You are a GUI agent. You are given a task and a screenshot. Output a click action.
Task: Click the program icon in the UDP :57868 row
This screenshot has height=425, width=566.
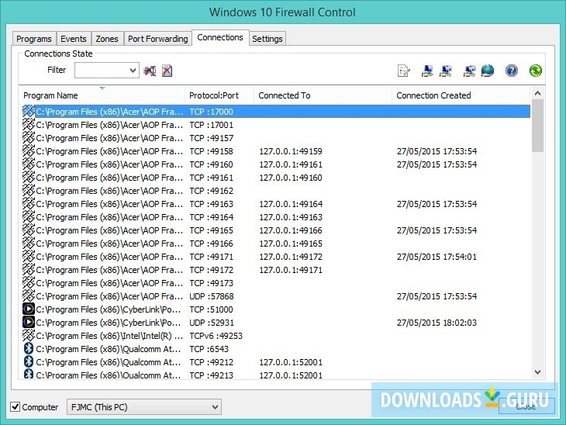tap(29, 296)
